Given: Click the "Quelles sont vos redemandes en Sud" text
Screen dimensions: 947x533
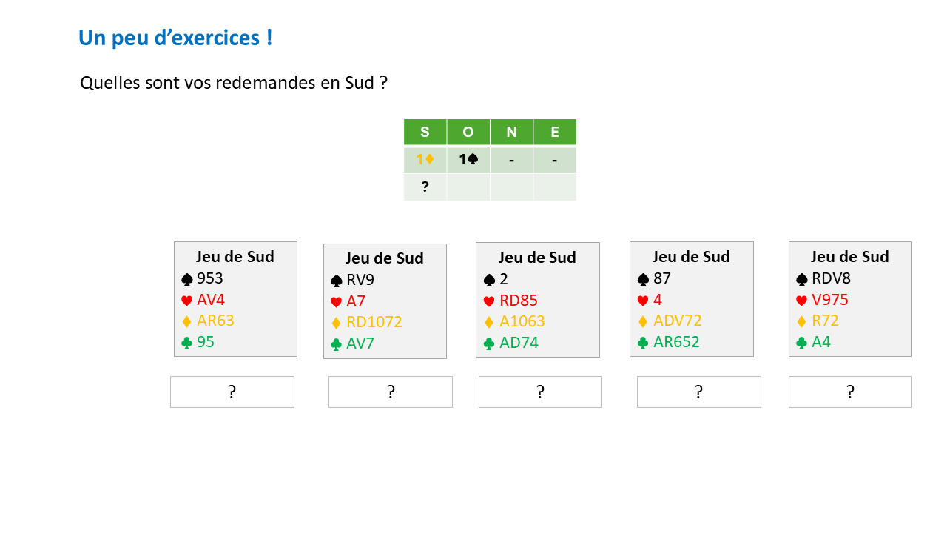Looking at the screenshot, I should pyautogui.click(x=234, y=83).
